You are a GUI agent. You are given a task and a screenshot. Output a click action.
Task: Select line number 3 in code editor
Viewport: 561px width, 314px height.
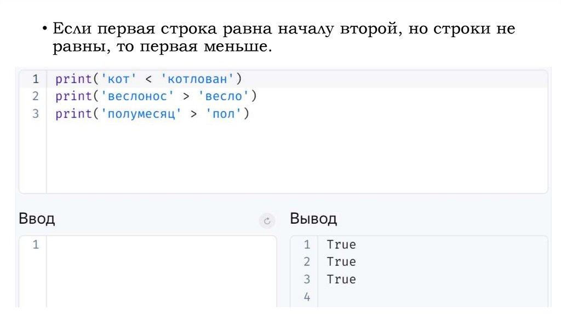coord(36,114)
